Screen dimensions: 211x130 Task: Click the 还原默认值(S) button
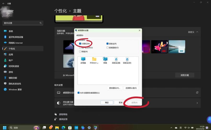[131, 88]
